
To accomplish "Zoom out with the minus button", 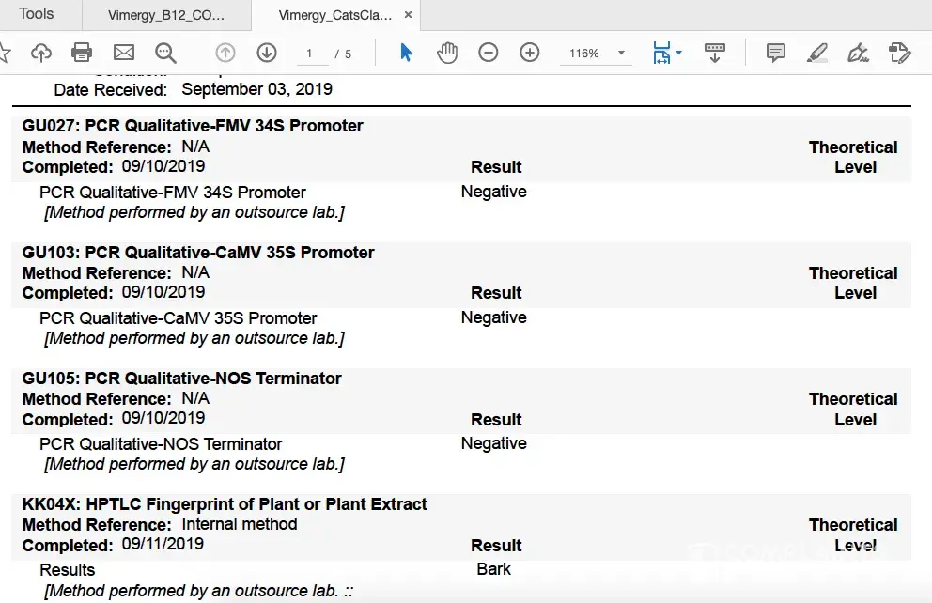I will pyautogui.click(x=489, y=53).
